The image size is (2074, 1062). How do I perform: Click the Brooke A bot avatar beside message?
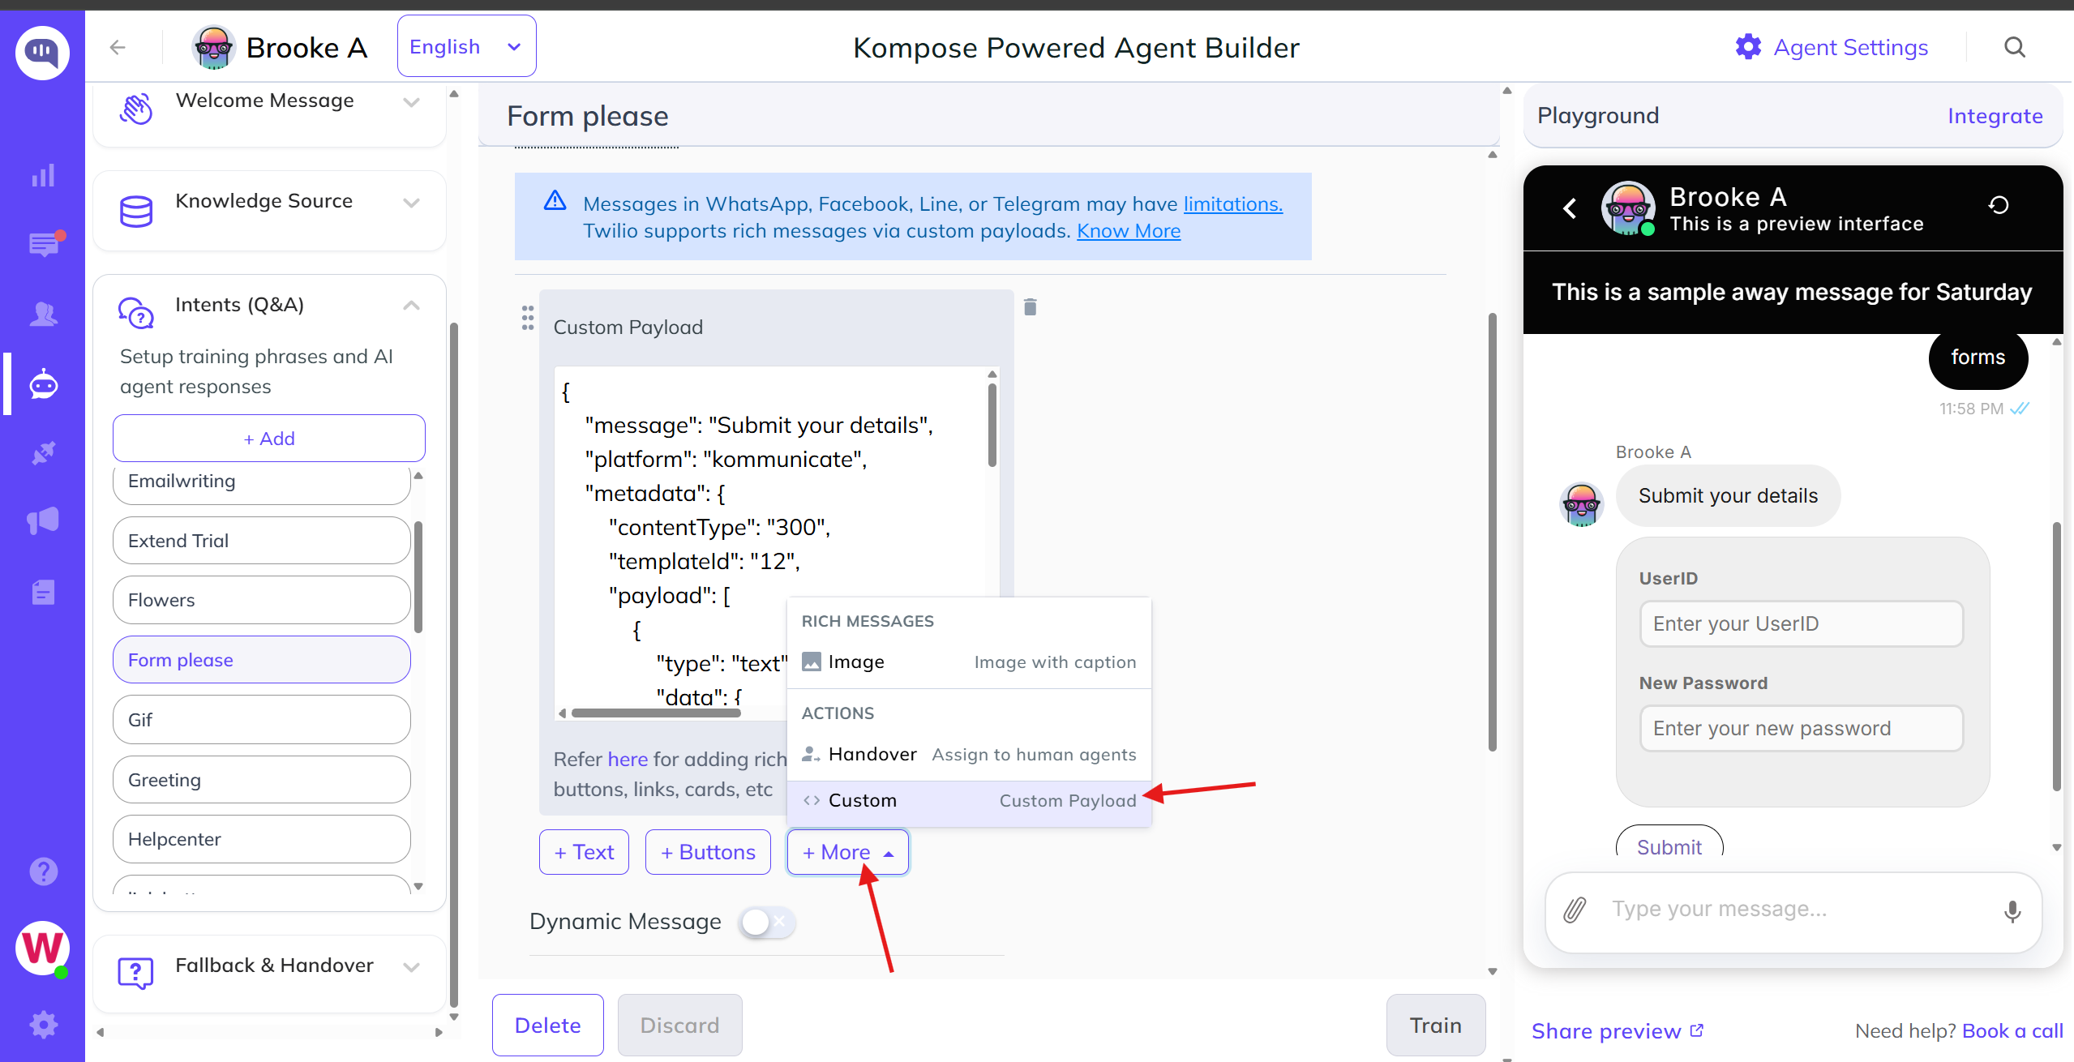1581,503
